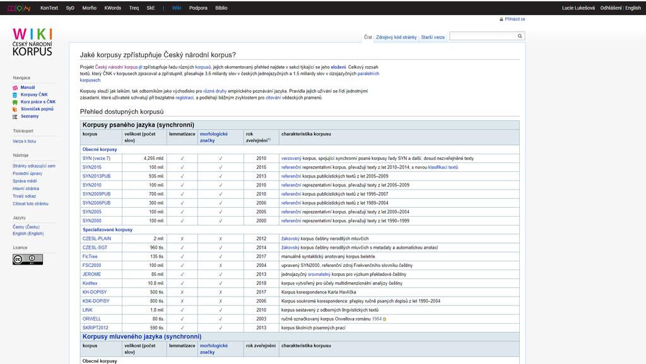
Task: Click the search magnifier icon
Action: (520, 36)
